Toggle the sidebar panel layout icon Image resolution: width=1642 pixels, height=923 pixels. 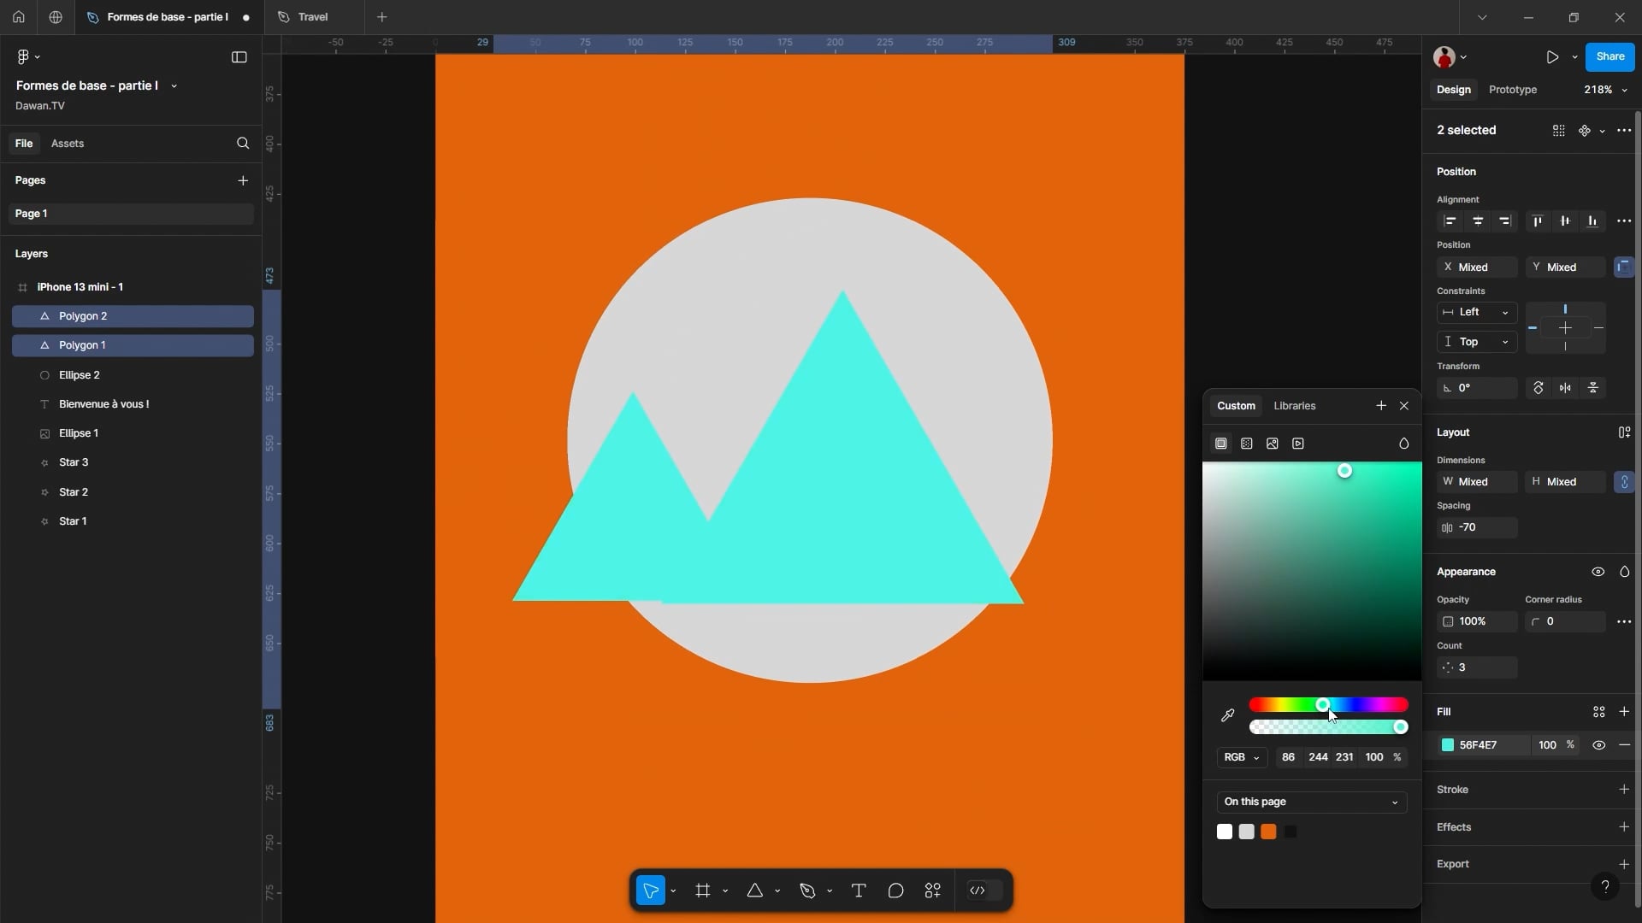239,57
